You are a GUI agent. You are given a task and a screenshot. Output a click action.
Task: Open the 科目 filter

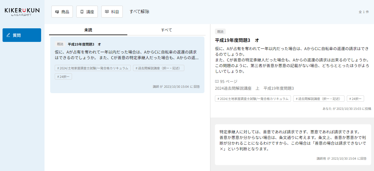(x=112, y=12)
